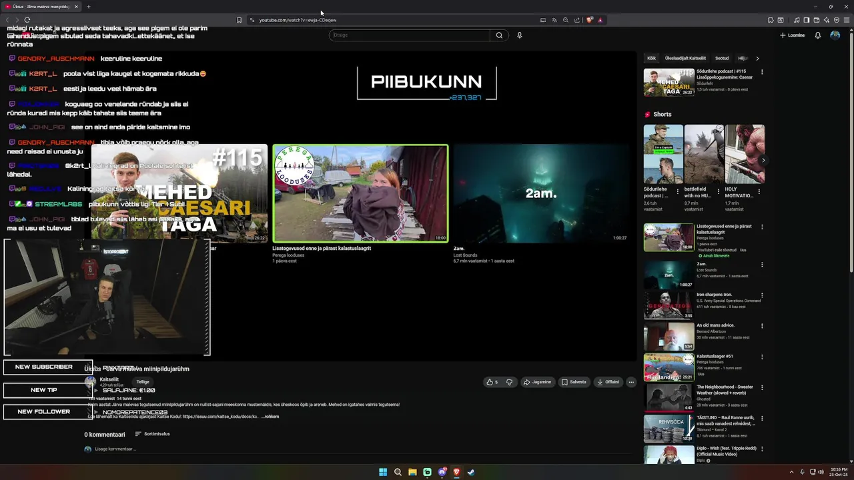
Task: Like the video with thumbs up
Action: tap(492, 382)
